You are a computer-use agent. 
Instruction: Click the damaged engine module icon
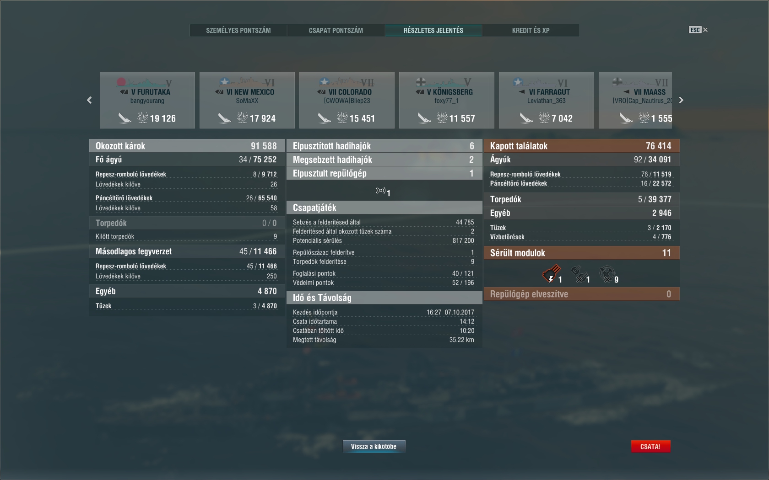551,274
